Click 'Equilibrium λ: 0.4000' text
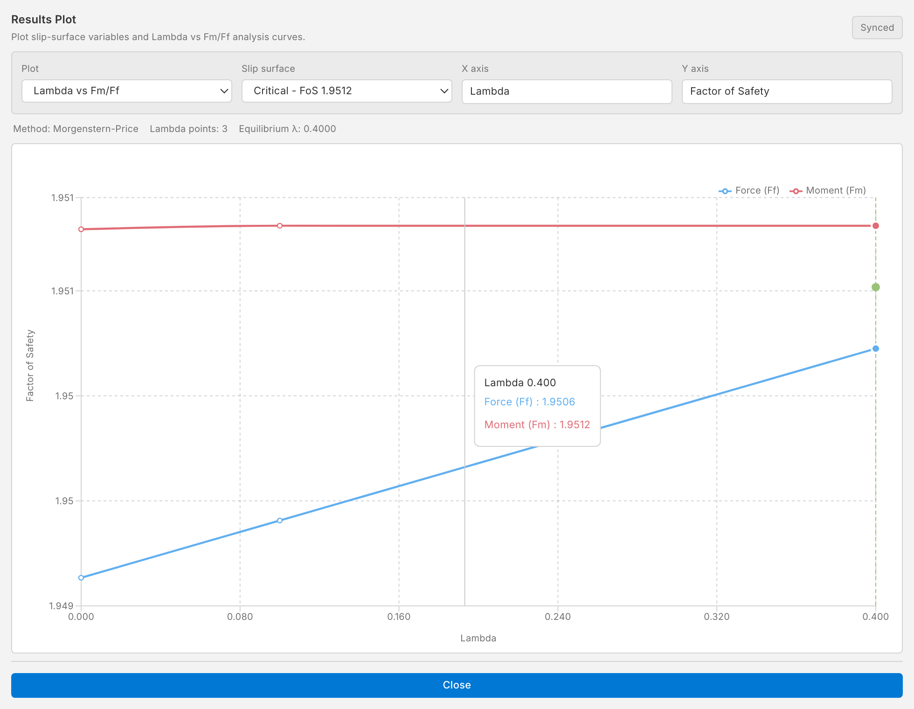The image size is (914, 709). point(287,129)
